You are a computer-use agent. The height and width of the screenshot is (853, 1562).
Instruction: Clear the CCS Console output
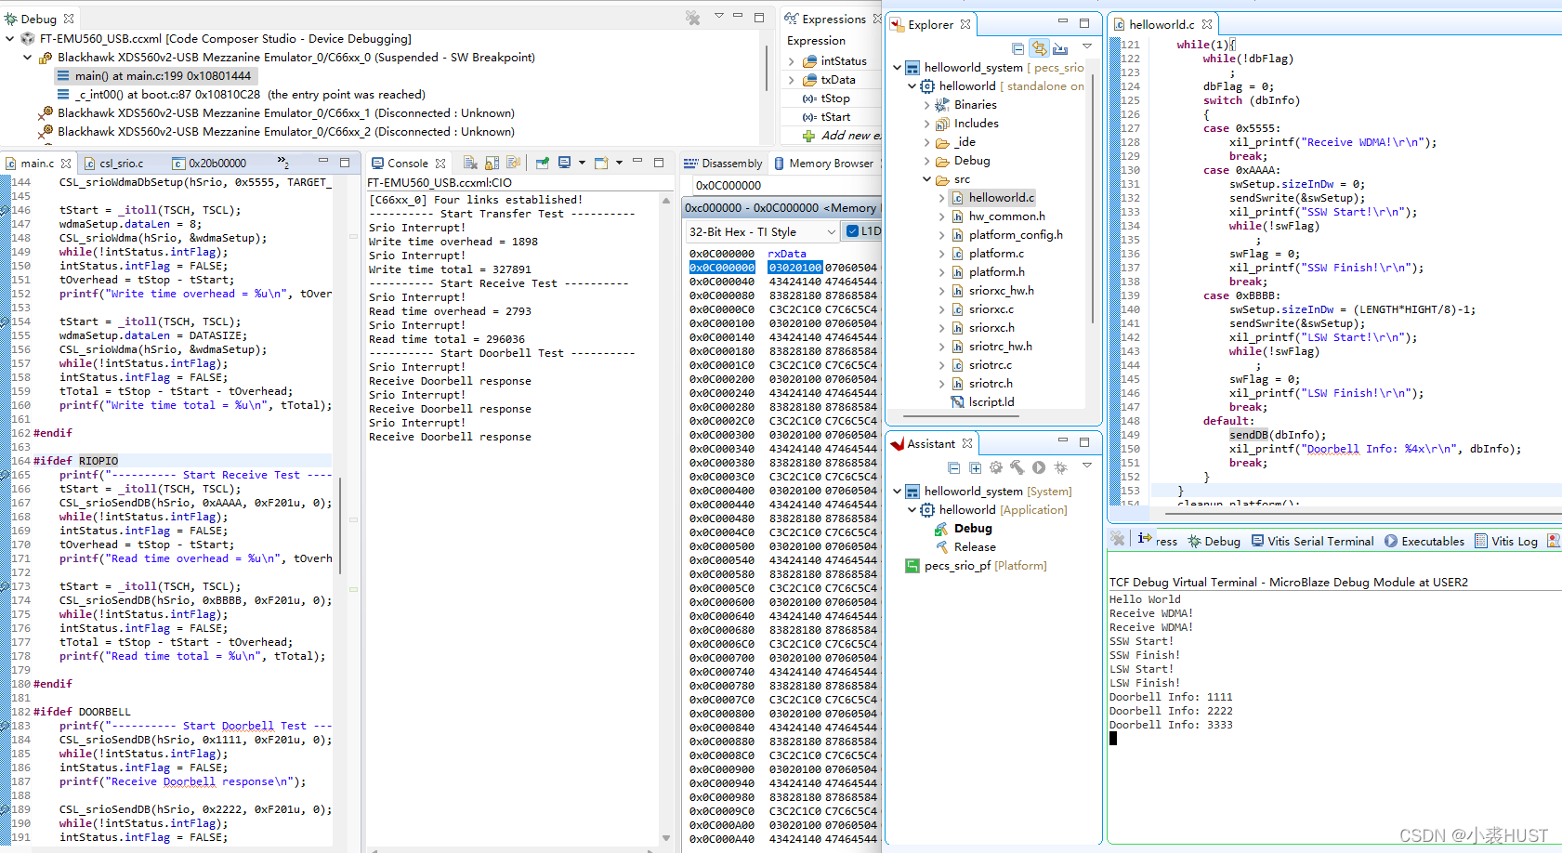click(x=470, y=163)
